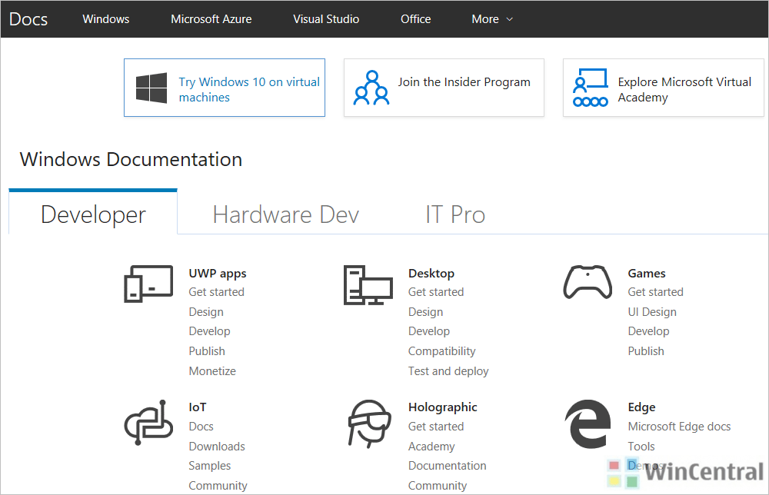Open Get started under Games
Image resolution: width=769 pixels, height=495 pixels.
pos(655,292)
